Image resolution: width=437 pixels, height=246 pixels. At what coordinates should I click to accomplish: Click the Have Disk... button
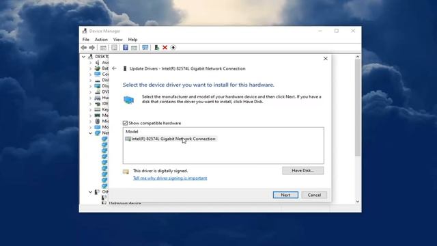coord(303,170)
